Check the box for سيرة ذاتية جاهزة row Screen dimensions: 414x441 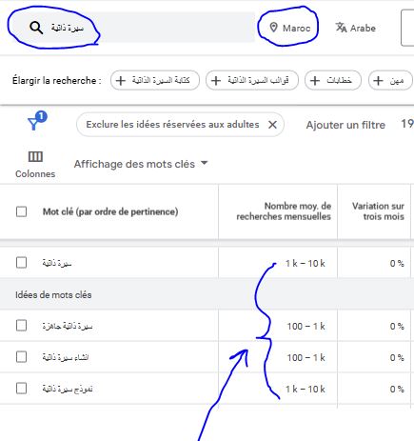pos(21,326)
